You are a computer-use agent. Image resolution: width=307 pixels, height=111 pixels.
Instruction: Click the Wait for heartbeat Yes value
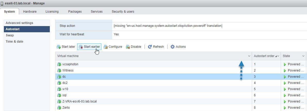coord(116,34)
